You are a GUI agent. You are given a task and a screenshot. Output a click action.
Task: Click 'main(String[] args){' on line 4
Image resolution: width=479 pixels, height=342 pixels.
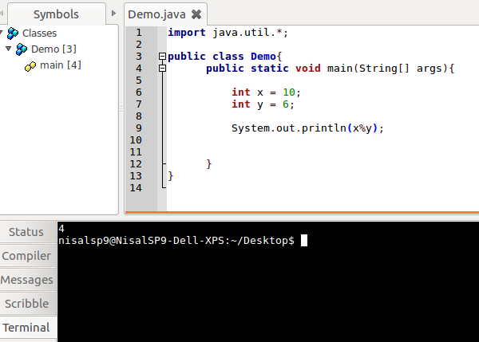tap(390, 69)
